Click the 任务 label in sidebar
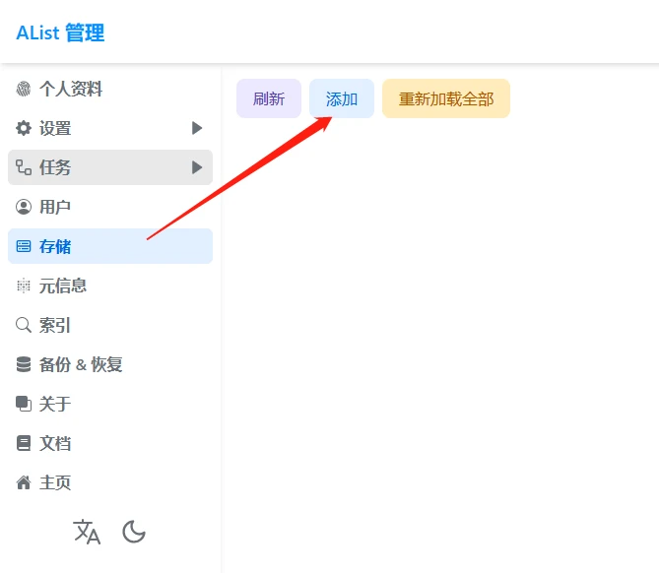The image size is (659, 573). 55,167
